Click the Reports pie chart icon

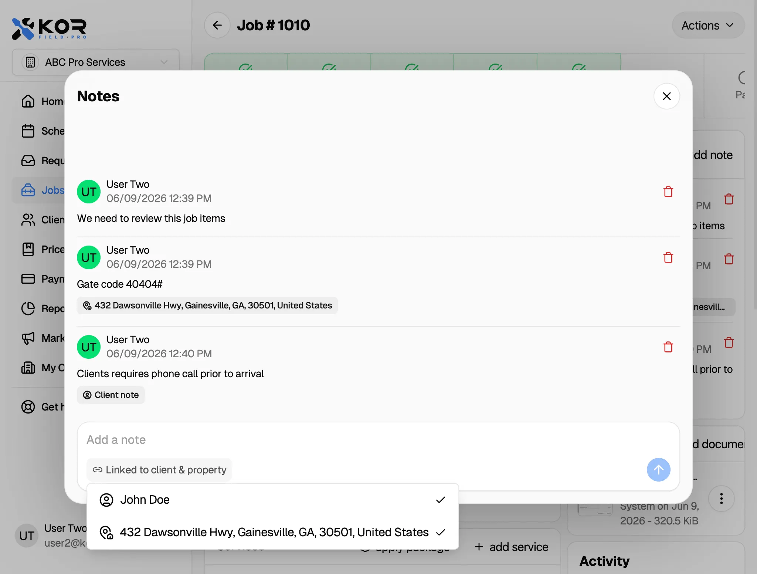click(28, 308)
